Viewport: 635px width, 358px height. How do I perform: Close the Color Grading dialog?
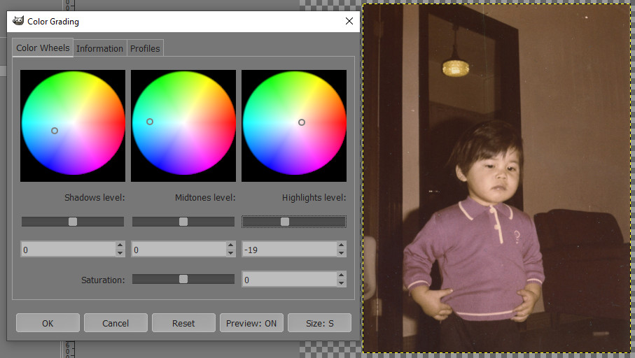(x=349, y=21)
